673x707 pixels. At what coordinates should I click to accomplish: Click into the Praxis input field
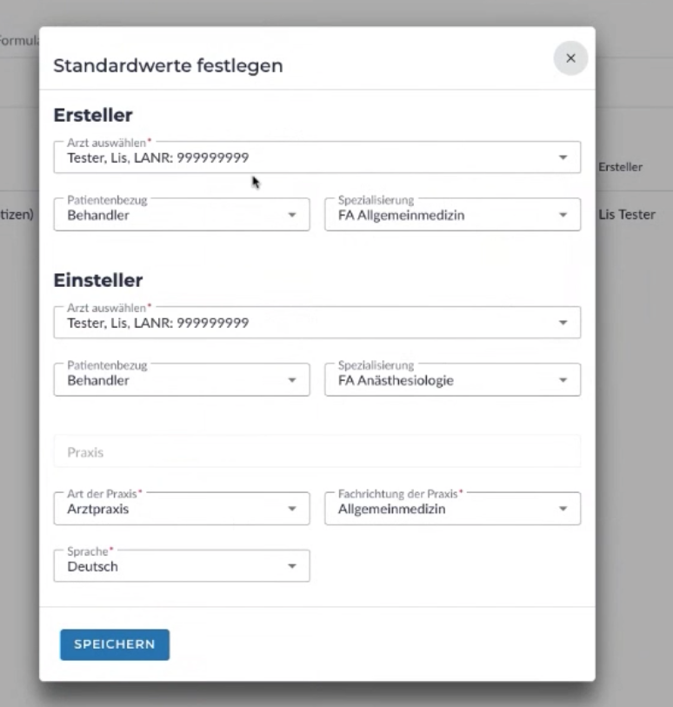click(317, 452)
